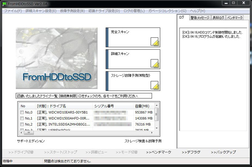Click the >>モード切替 link
252x167 pixels.
pos(127,152)
